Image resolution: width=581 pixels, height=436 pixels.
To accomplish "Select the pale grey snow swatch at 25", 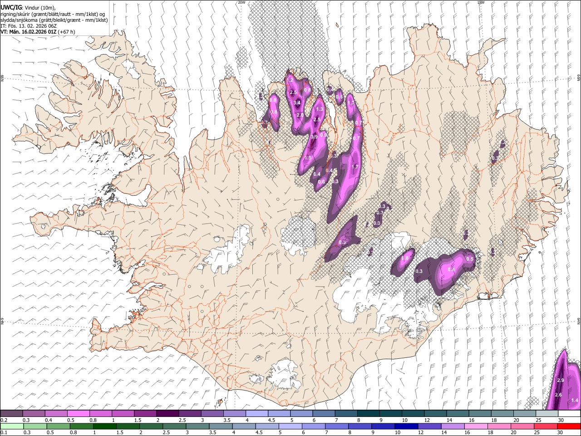I will (547, 413).
